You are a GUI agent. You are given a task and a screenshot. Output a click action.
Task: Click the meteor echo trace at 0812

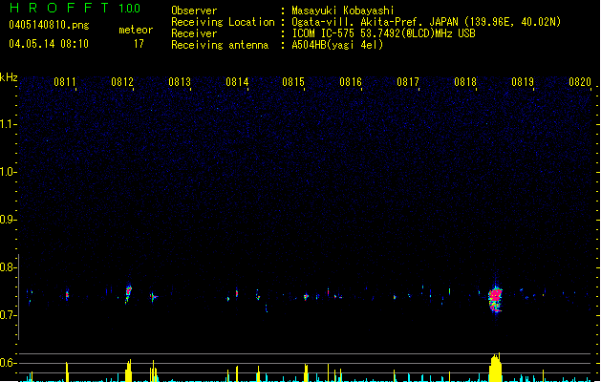pyautogui.click(x=128, y=293)
